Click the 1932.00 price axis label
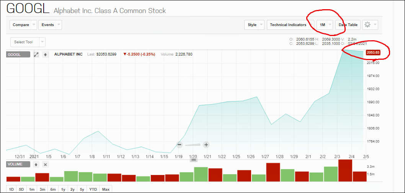The image size is (405, 193). (x=374, y=89)
